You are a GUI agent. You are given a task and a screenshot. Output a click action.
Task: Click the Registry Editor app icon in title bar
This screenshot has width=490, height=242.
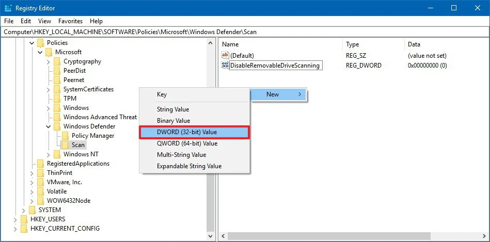click(8, 8)
